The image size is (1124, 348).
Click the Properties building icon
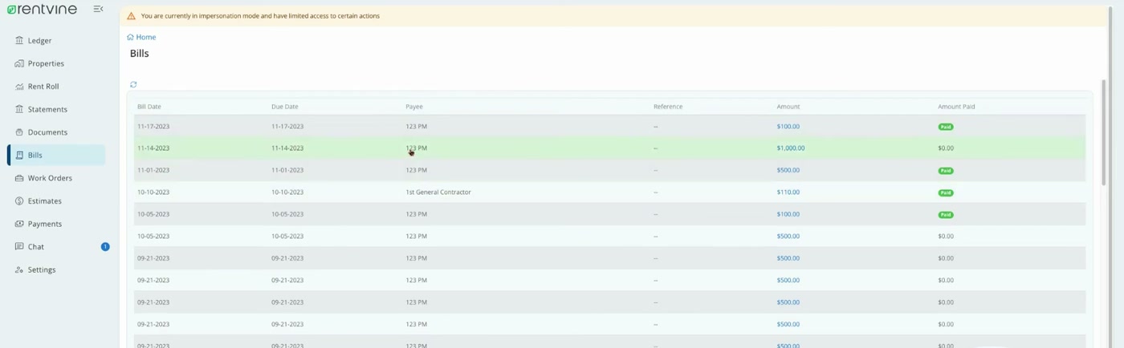[19, 63]
